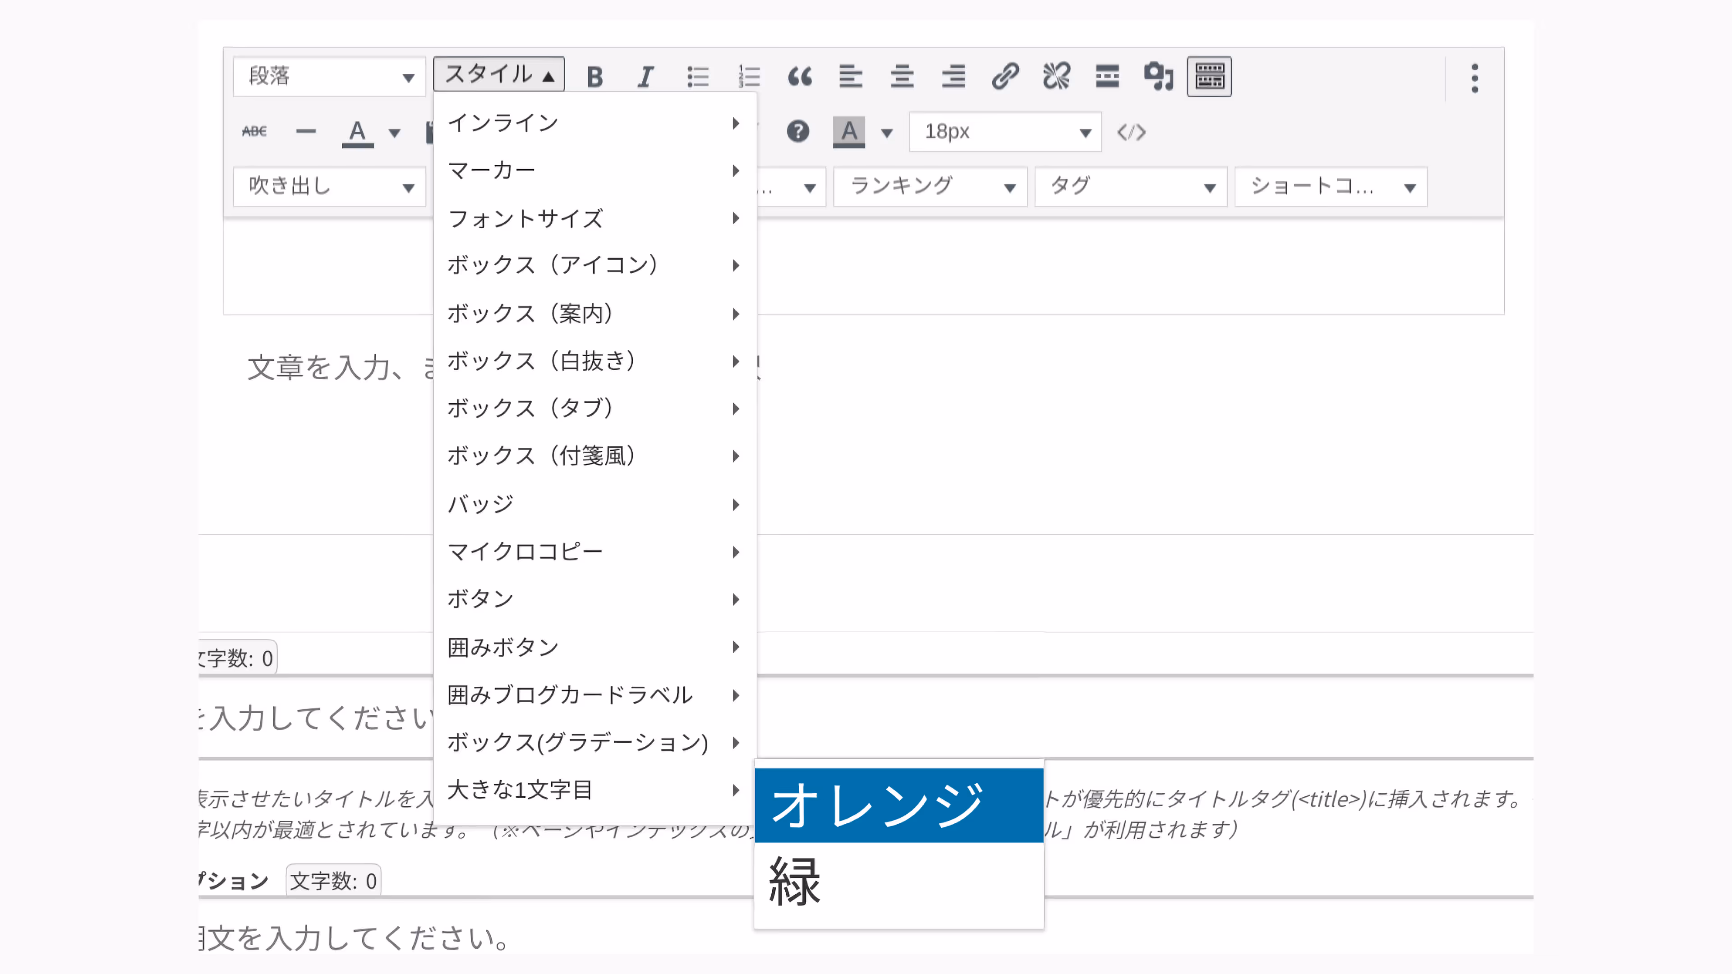Apply blockquote formatting
This screenshot has width=1732, height=974.
[799, 77]
